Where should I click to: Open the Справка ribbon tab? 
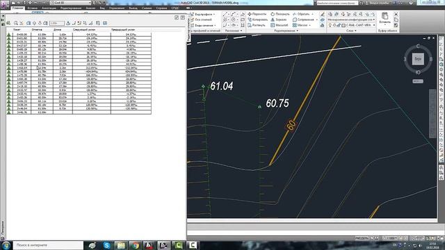point(161,8)
